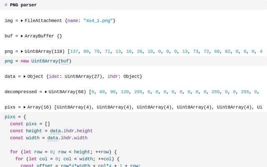Click the 'Uint8Array(68)' decompressed label
Screen dimensions: 267x167
[x=67, y=92]
